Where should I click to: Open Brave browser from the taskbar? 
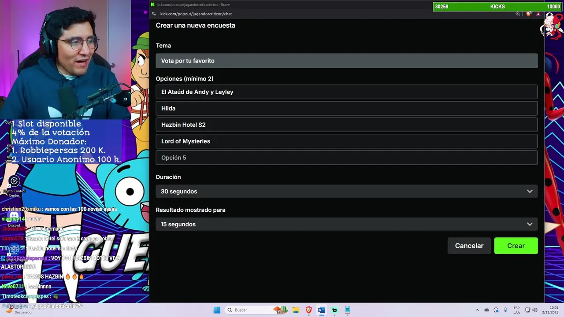pos(308,310)
